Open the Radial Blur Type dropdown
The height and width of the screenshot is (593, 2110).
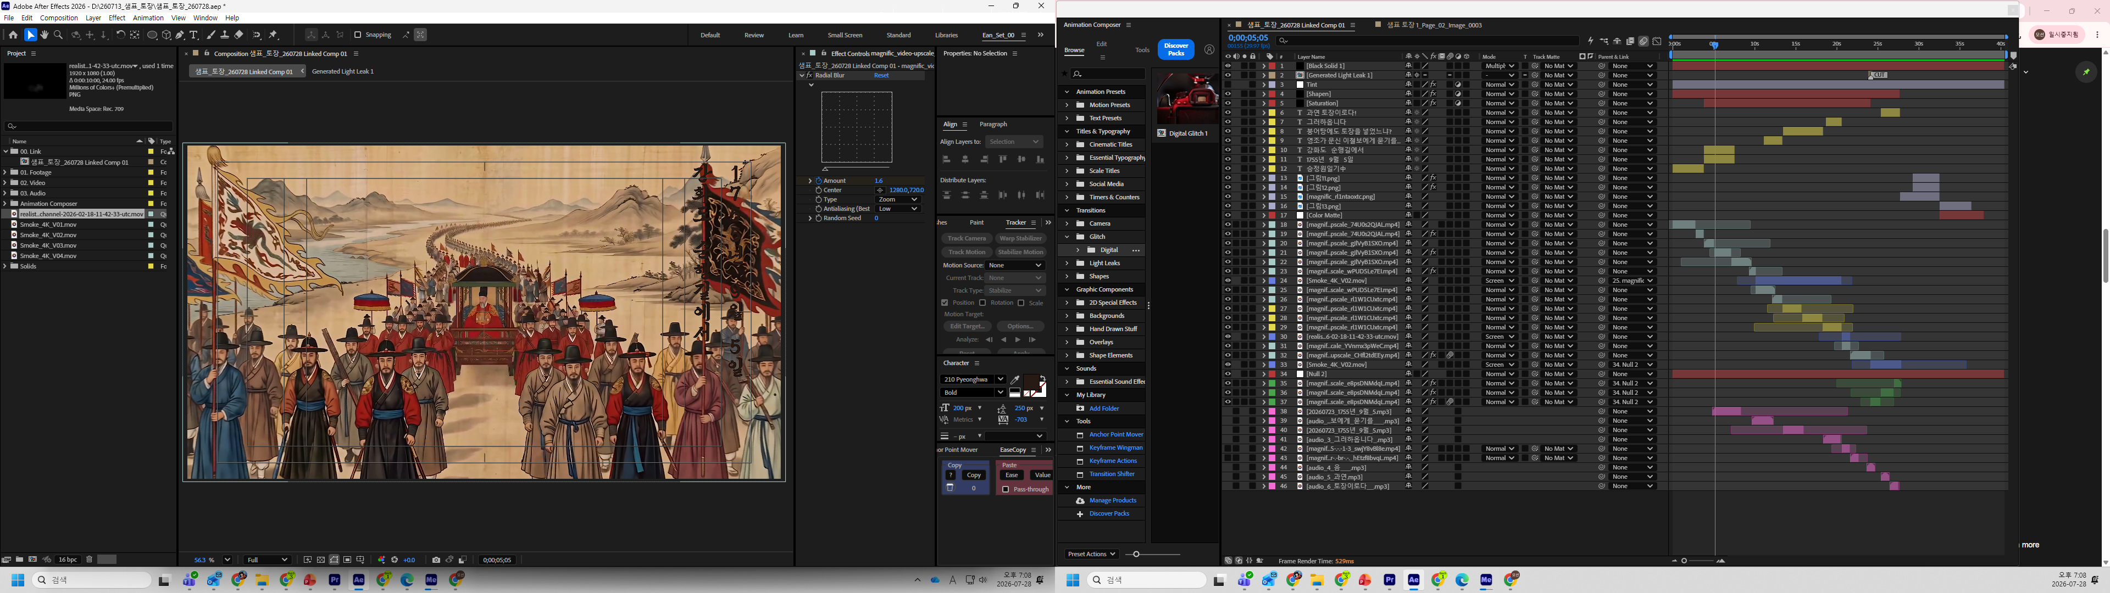(899, 200)
